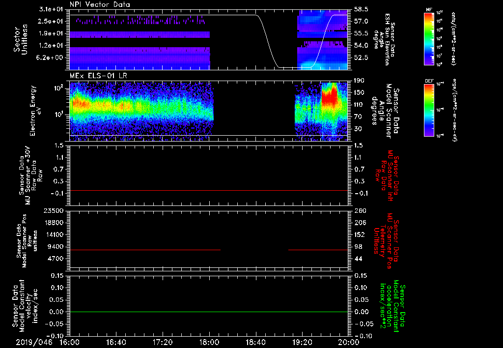Click the green 'Model Constant acceleration' axis title

(392, 307)
